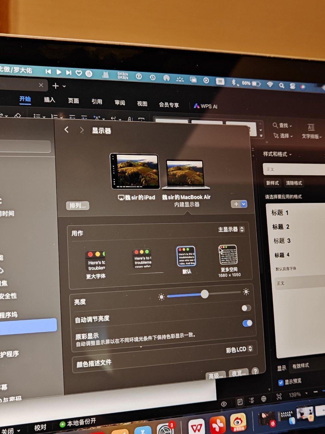325x434 pixels.
Task: Select 默认段落字体 style
Action: click(x=286, y=269)
